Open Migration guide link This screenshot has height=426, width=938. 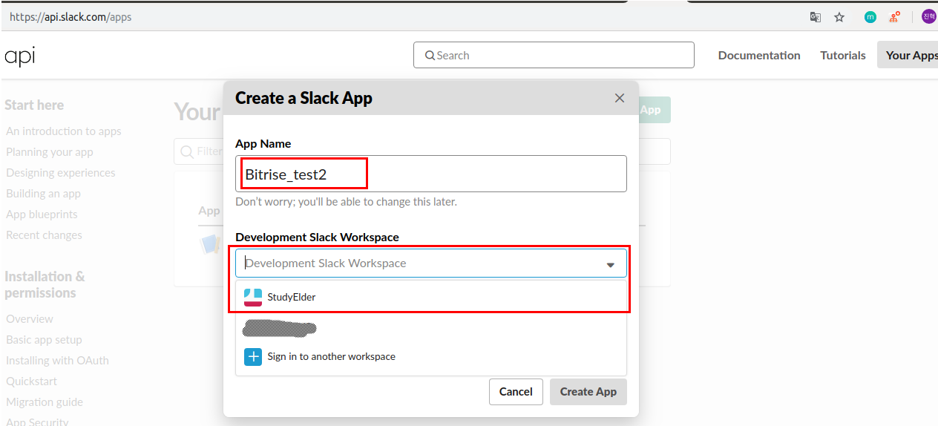coord(45,402)
